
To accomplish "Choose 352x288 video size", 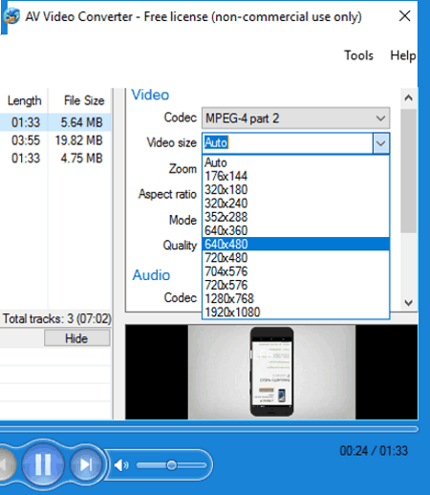I will (x=295, y=217).
